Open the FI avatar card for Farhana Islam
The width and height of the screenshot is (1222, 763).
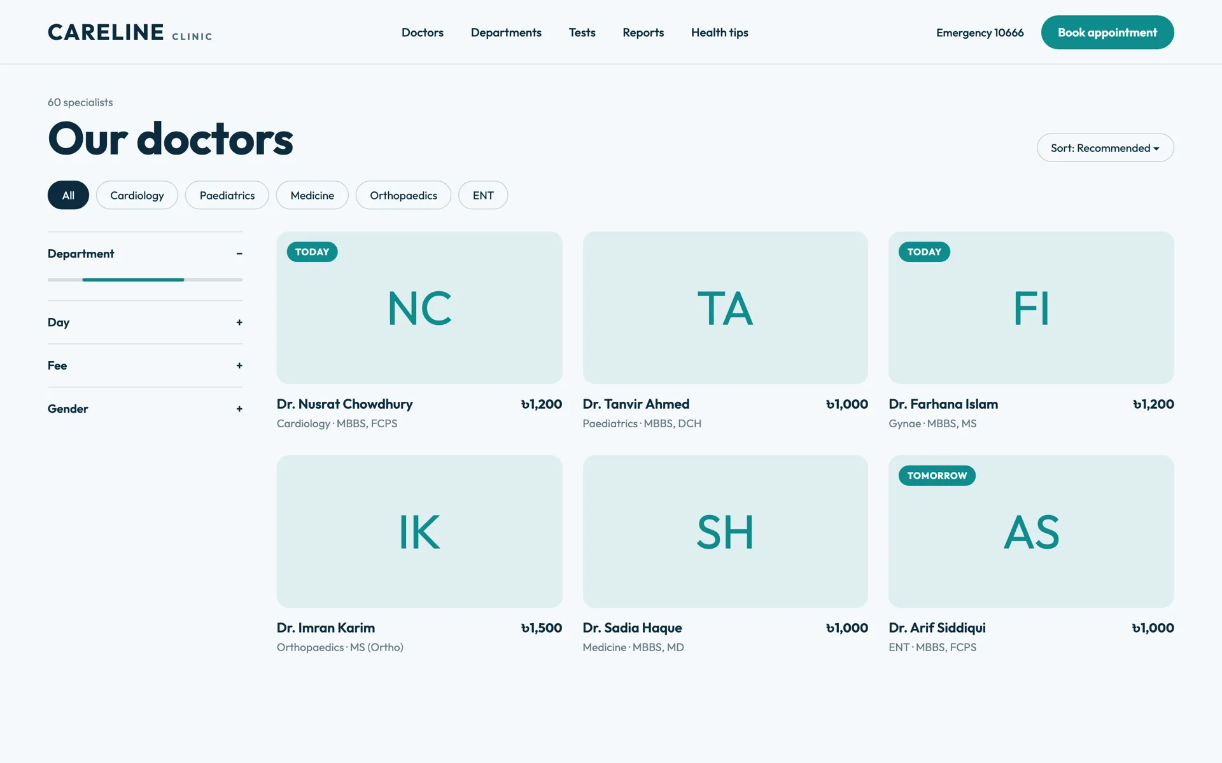(1031, 308)
